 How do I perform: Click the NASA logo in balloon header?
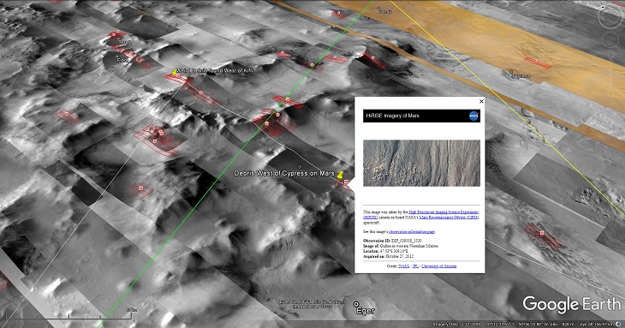coord(473,116)
